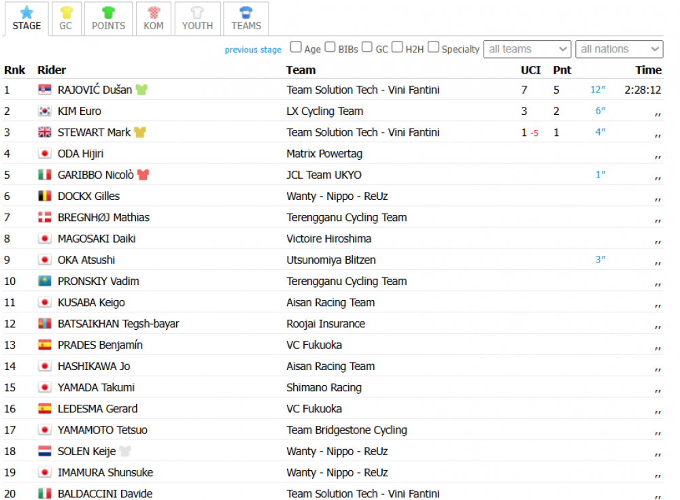The width and height of the screenshot is (680, 500).
Task: Click the Japanese flag beside YAMADA Takumi
Action: coord(45,388)
